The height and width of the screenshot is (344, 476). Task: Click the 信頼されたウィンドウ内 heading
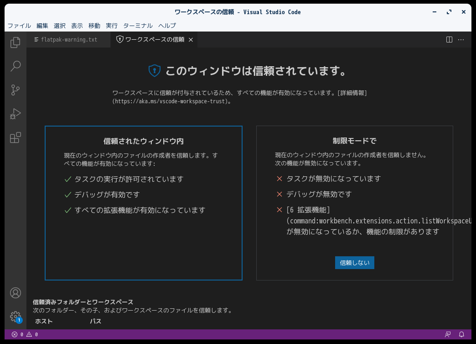coord(143,141)
